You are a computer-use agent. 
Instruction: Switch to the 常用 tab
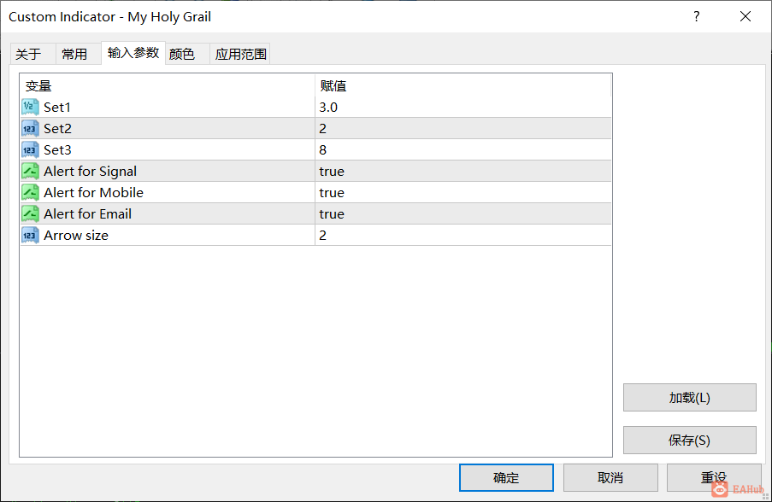[76, 53]
